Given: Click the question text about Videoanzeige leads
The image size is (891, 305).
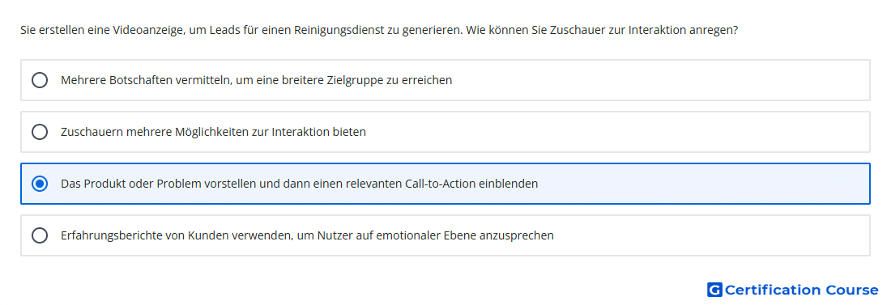Looking at the screenshot, I should click(379, 30).
